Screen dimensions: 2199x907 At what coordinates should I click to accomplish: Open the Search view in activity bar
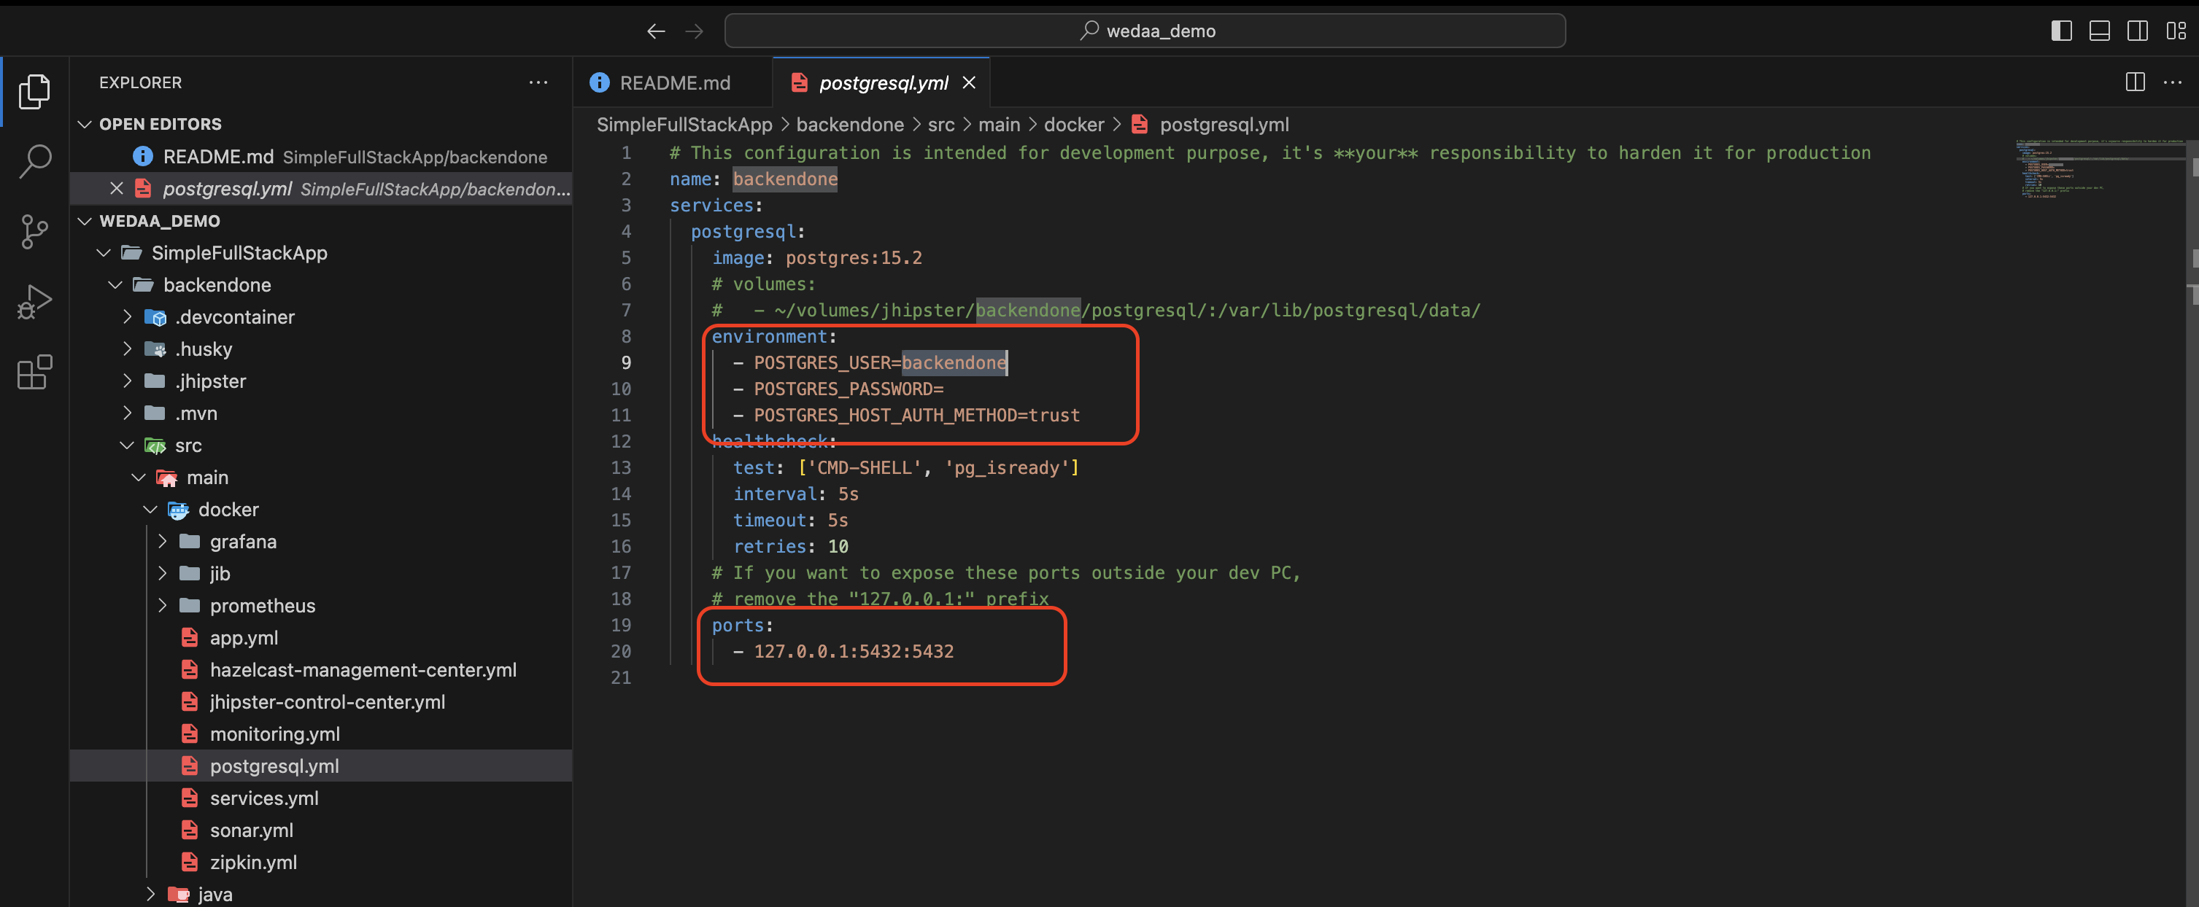click(x=34, y=160)
